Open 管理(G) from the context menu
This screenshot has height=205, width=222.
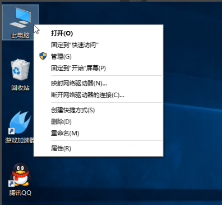click(98, 57)
